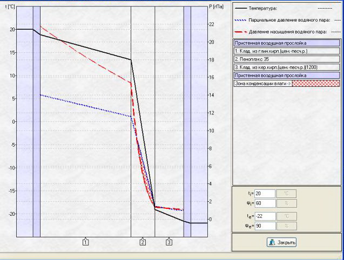Click the °C unit button next to tₑ
The height and width of the screenshot is (260, 344).
tap(286, 216)
